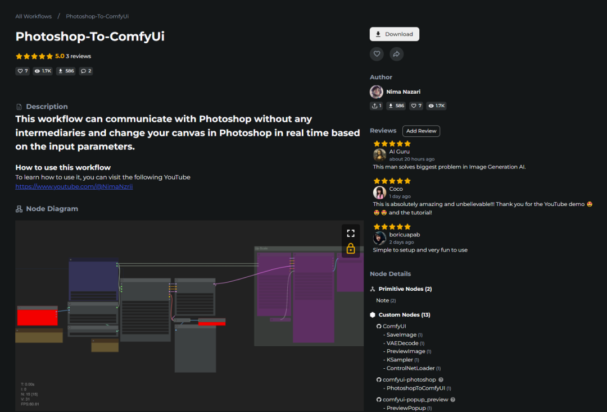Click the 586 downloads badge under title
Screen dimensions: 607x412
click(66, 71)
